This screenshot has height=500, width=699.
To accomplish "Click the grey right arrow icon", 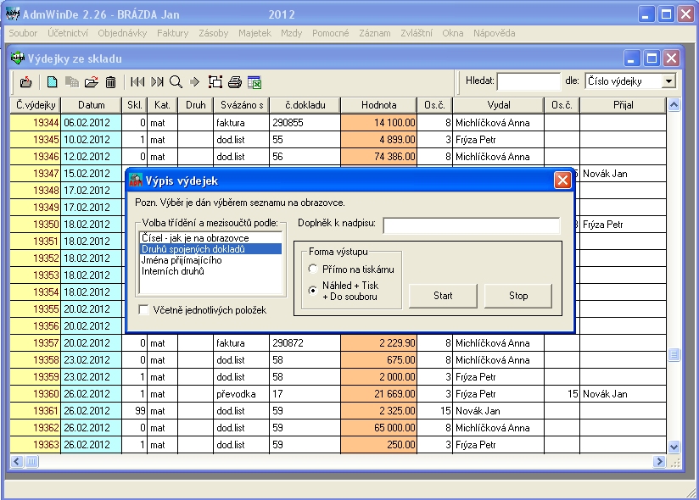I will [x=194, y=82].
